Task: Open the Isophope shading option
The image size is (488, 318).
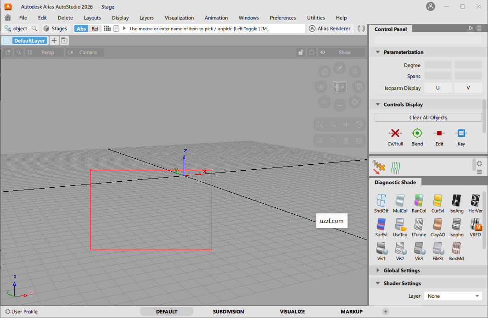Action: pos(456,227)
